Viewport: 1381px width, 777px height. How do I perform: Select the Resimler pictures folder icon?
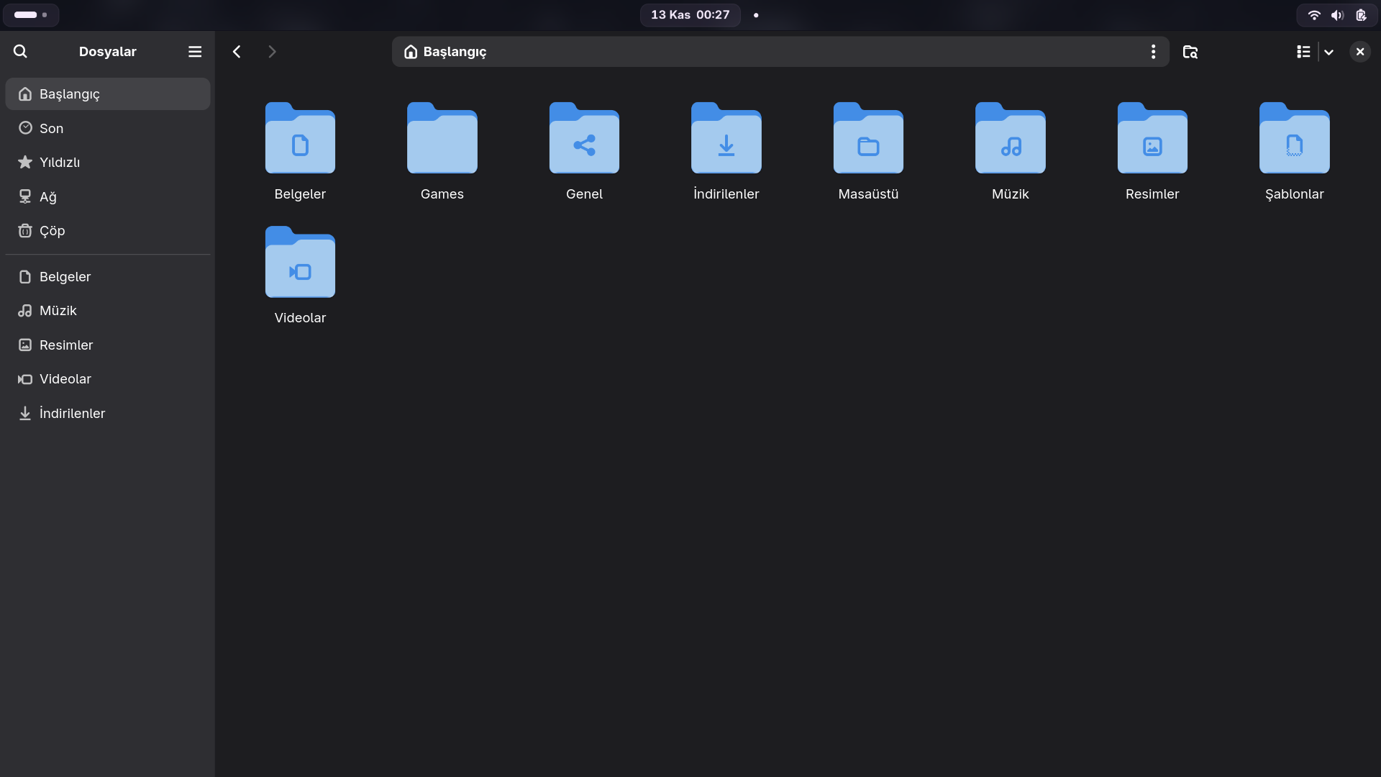pos(1152,138)
